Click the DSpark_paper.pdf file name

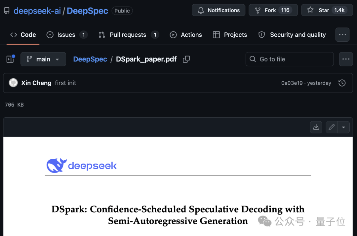(146, 59)
